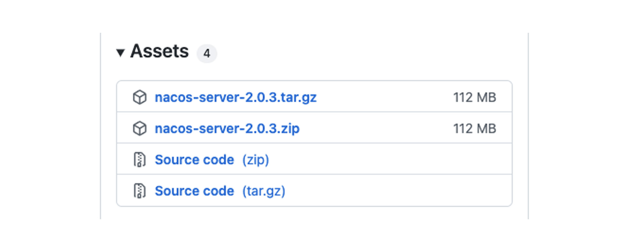
Task: Click the 112 MB size of the tar.gz asset
Action: pyautogui.click(x=474, y=97)
